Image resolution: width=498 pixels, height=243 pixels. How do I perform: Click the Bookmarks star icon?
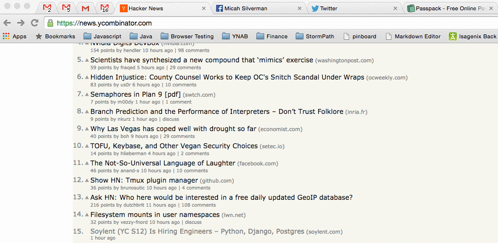[39, 36]
